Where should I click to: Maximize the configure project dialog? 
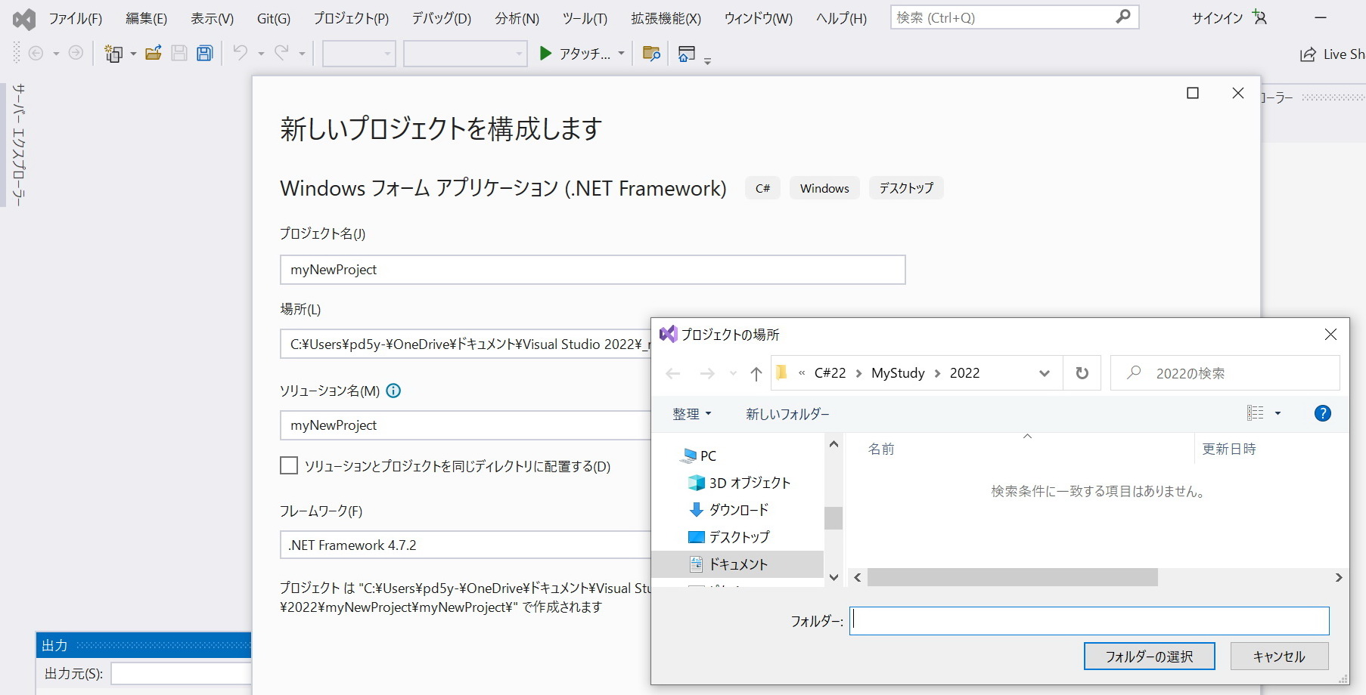coord(1193,93)
